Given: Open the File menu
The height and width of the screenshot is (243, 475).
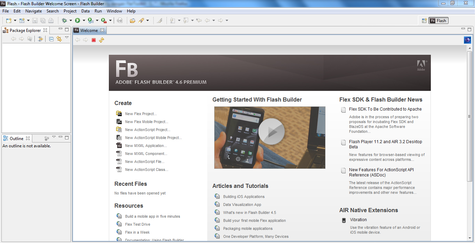Looking at the screenshot, I should pyautogui.click(x=6, y=11).
